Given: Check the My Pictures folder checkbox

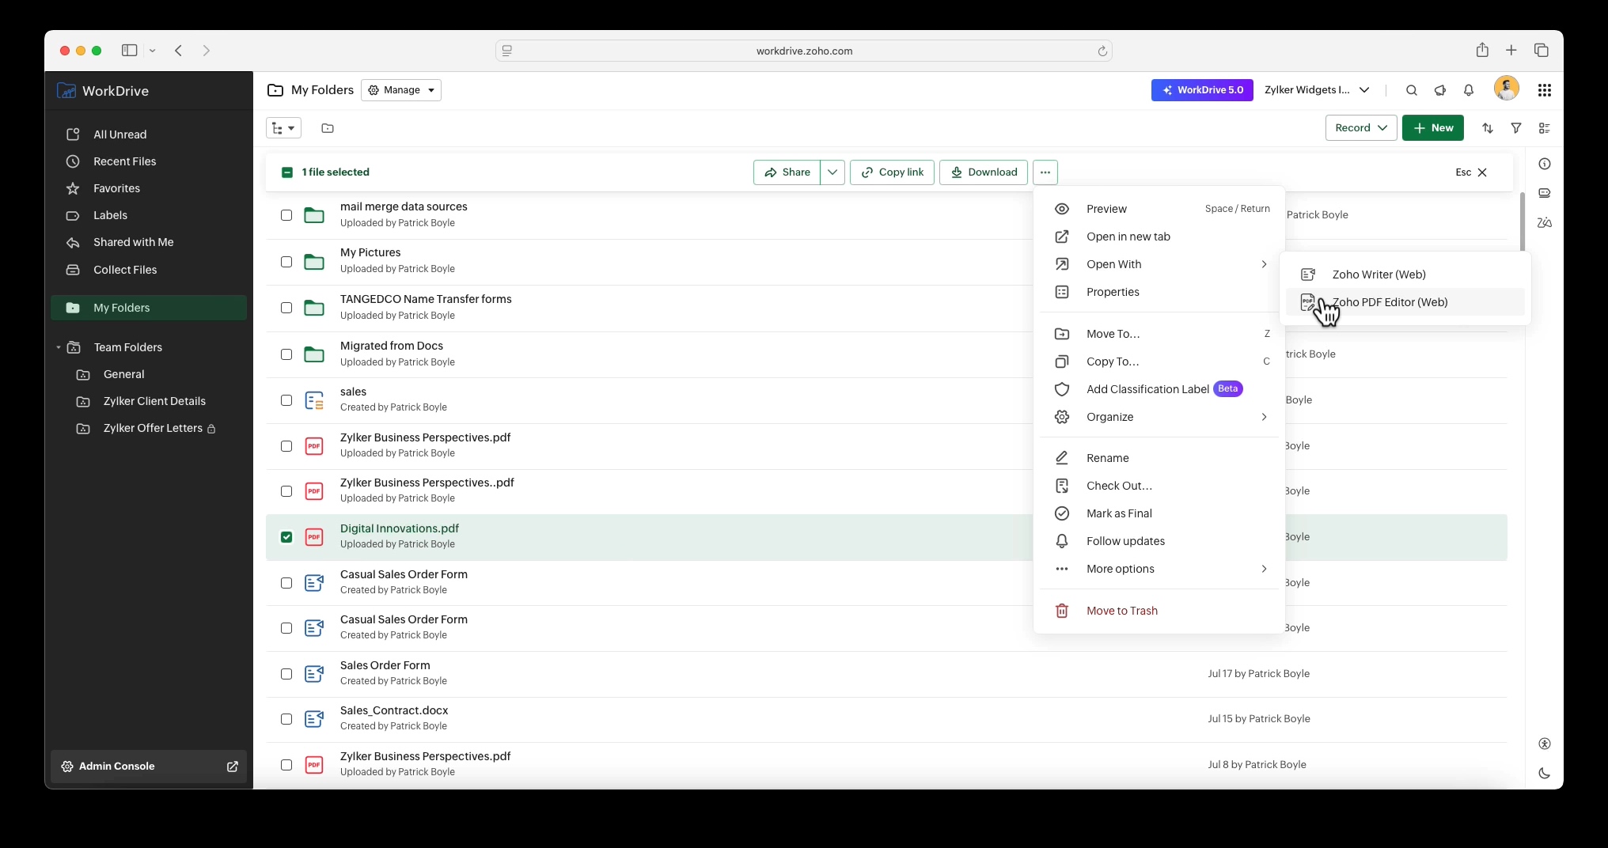Looking at the screenshot, I should tap(286, 261).
